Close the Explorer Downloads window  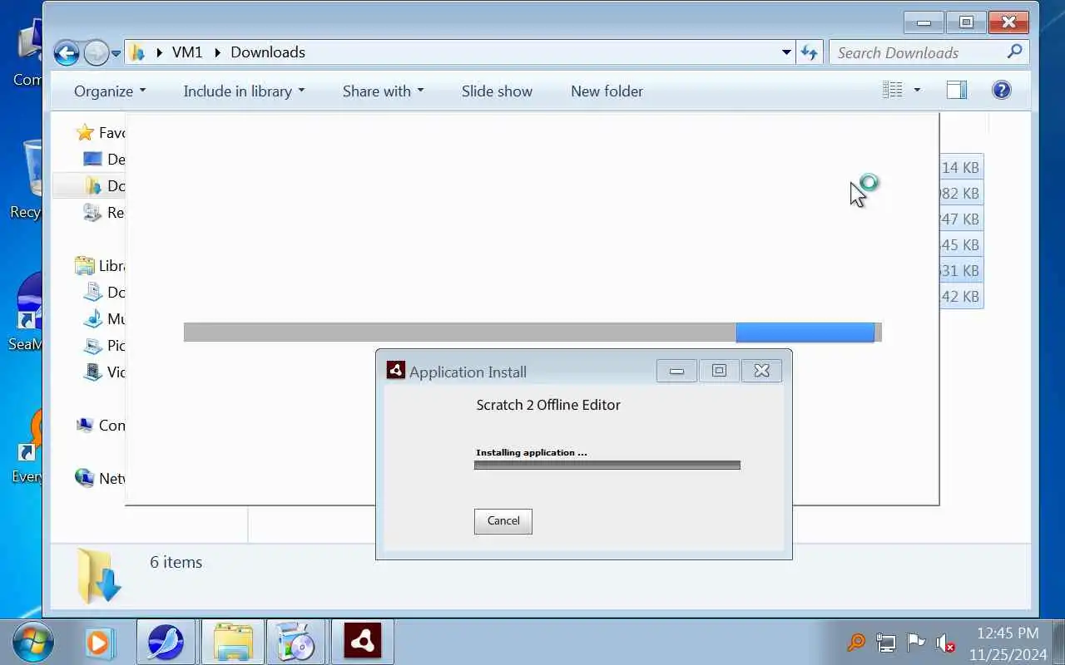(1009, 22)
